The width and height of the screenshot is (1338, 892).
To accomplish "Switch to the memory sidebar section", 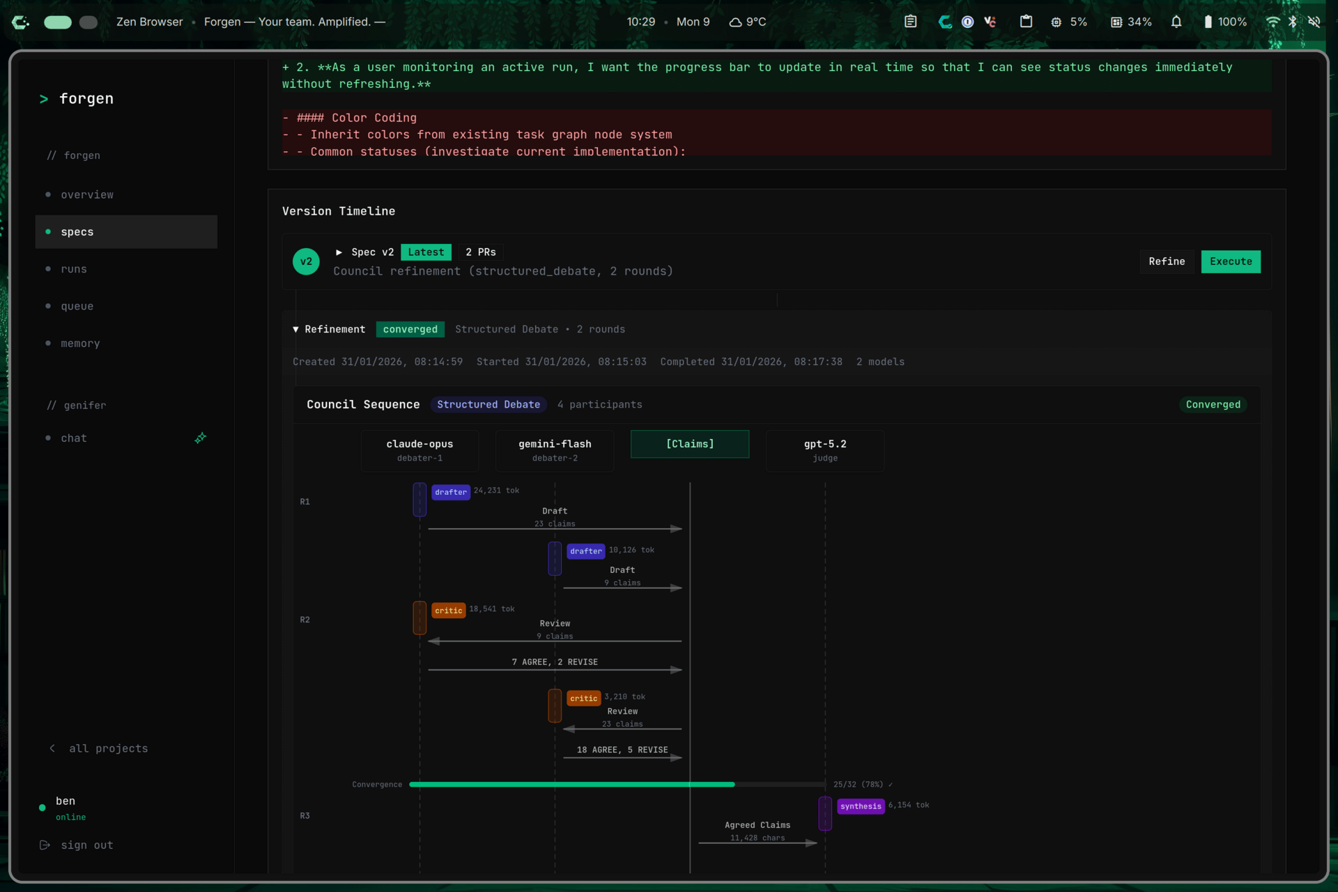I will [80, 344].
